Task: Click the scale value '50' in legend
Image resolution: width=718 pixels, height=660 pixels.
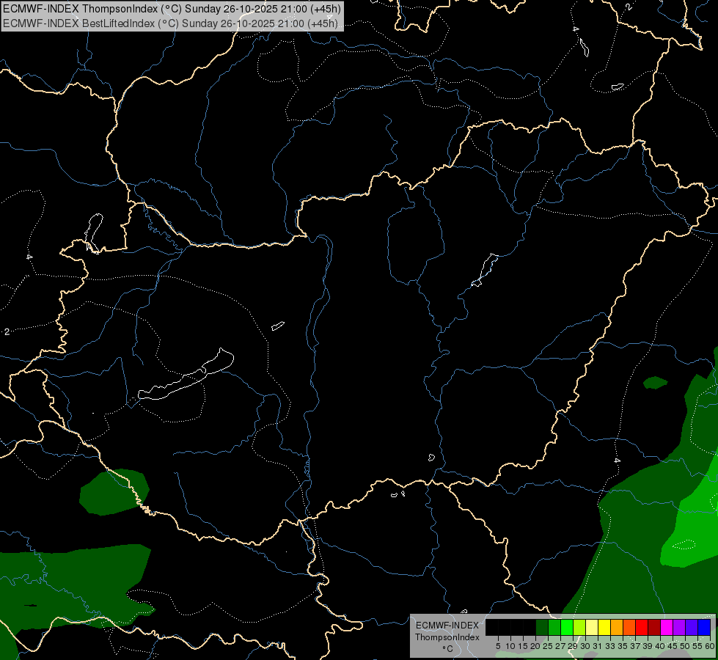Action: pyautogui.click(x=684, y=646)
